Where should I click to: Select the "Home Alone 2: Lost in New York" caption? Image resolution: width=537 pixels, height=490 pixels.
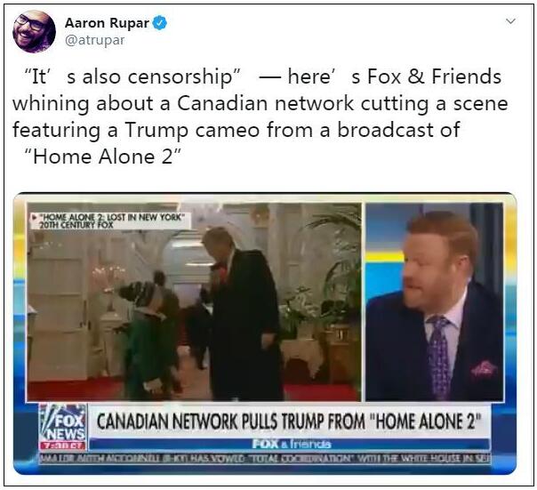pos(112,217)
